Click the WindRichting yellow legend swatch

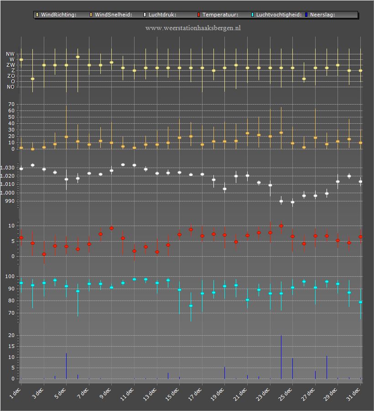point(37,15)
